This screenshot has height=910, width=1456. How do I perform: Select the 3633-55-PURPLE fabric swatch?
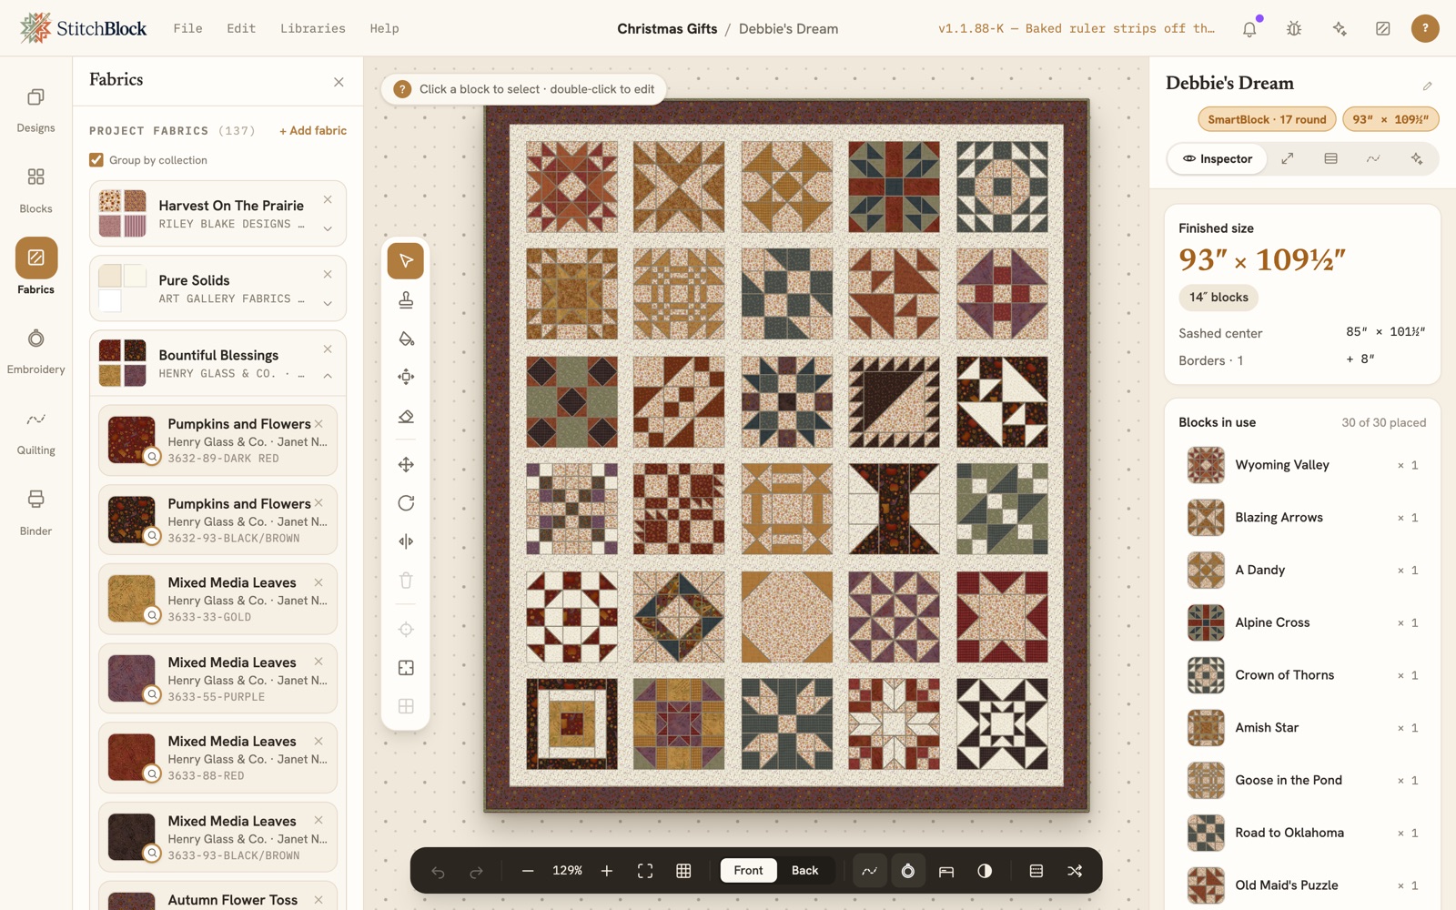coord(132,678)
